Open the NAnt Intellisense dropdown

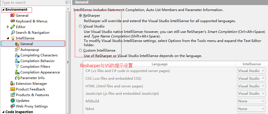[251, 109]
